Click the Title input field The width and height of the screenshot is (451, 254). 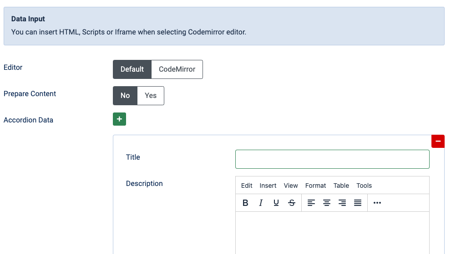click(x=332, y=159)
